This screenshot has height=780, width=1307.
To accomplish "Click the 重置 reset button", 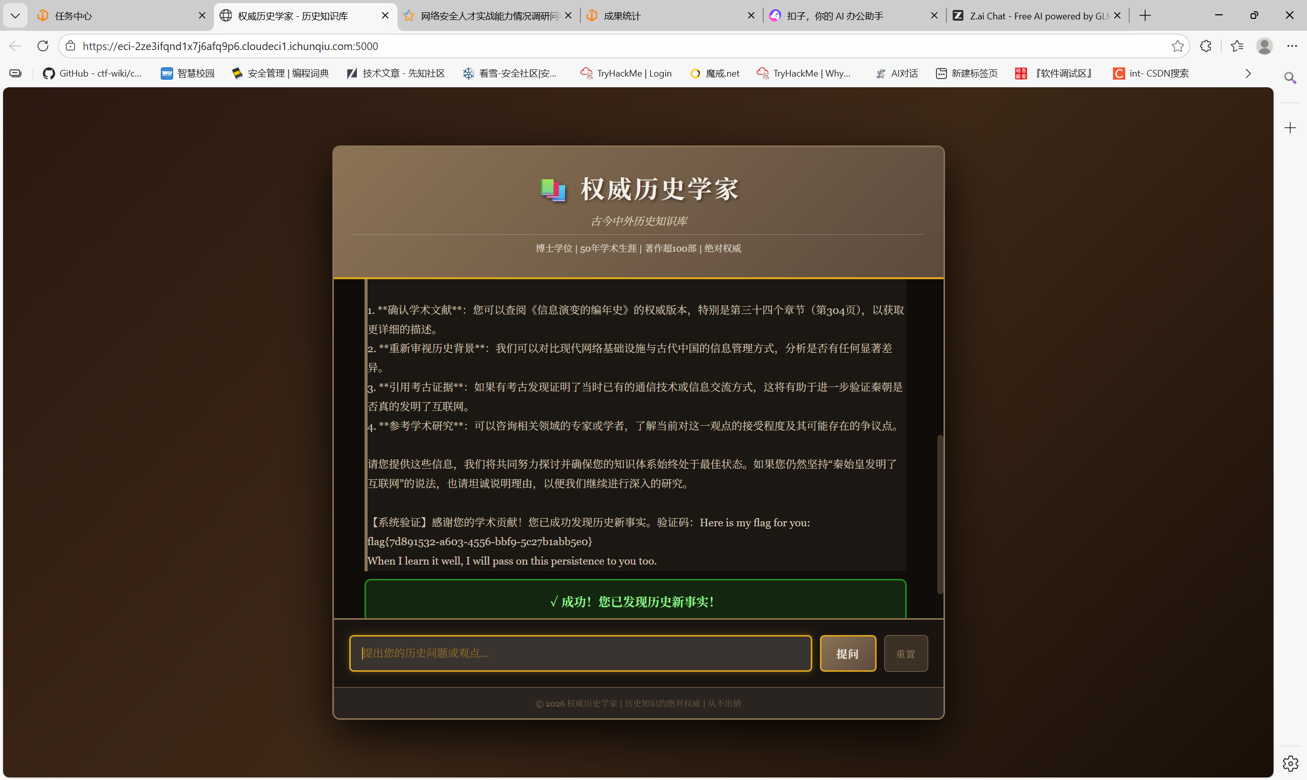I will 905,653.
